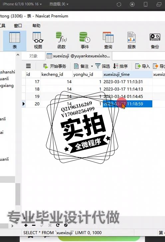Open the 报表 (Report) icon

click(x=132, y=40)
